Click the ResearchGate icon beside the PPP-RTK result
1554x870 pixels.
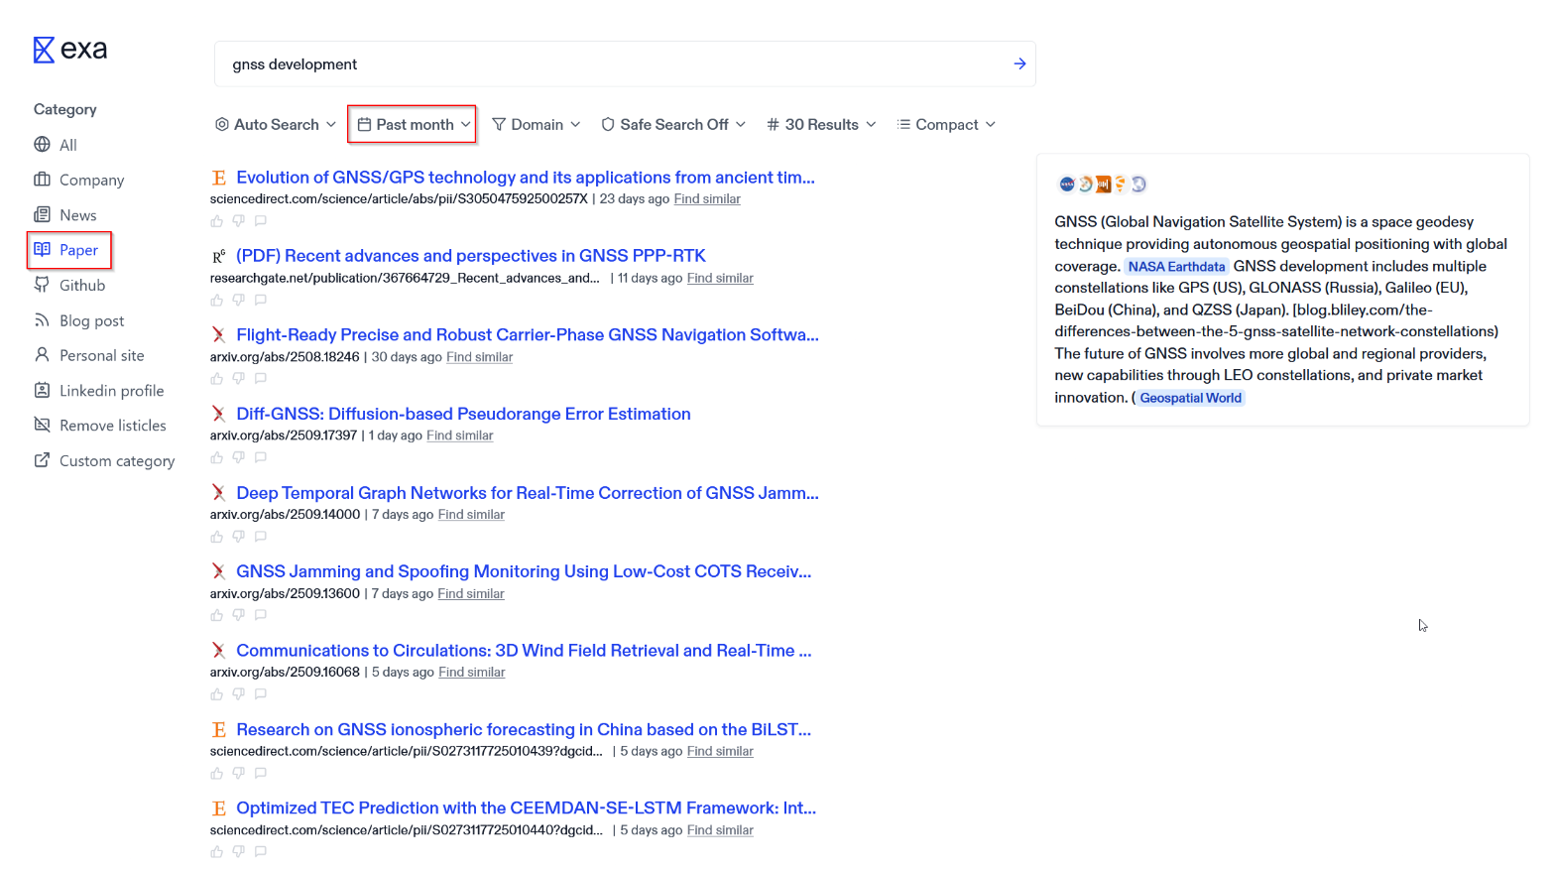click(x=218, y=255)
